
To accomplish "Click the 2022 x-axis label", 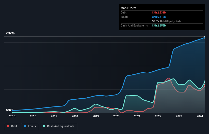I will pos(158,116).
